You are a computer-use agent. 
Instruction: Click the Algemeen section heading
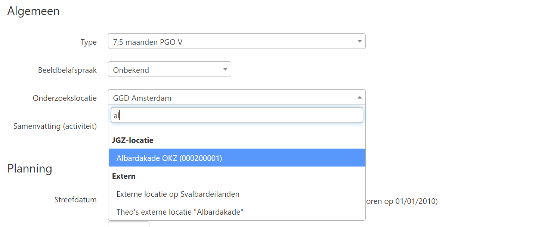(33, 11)
